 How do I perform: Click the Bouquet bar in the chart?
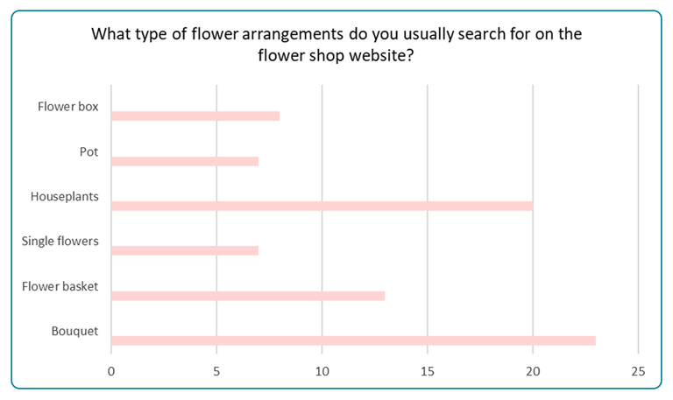pos(353,340)
